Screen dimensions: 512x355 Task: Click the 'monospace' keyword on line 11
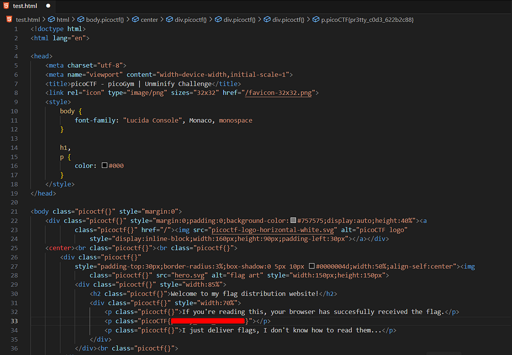click(235, 120)
